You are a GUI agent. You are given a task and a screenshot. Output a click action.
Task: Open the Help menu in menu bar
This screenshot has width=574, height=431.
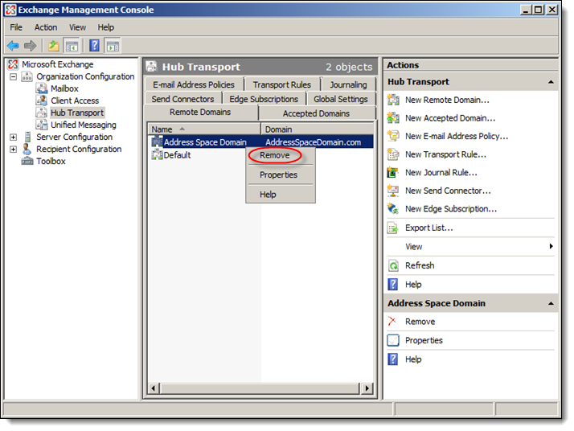coord(106,27)
